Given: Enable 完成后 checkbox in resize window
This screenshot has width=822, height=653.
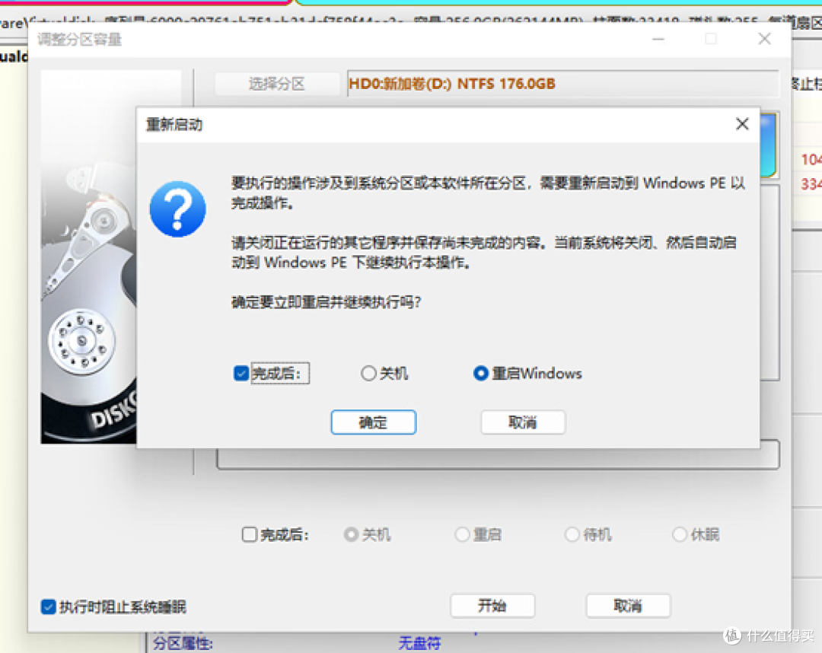Looking at the screenshot, I should [x=250, y=534].
